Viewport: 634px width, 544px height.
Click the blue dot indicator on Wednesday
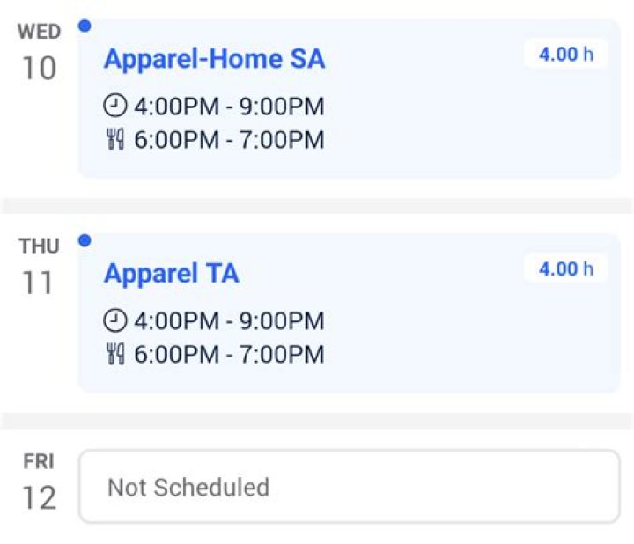coord(85,26)
